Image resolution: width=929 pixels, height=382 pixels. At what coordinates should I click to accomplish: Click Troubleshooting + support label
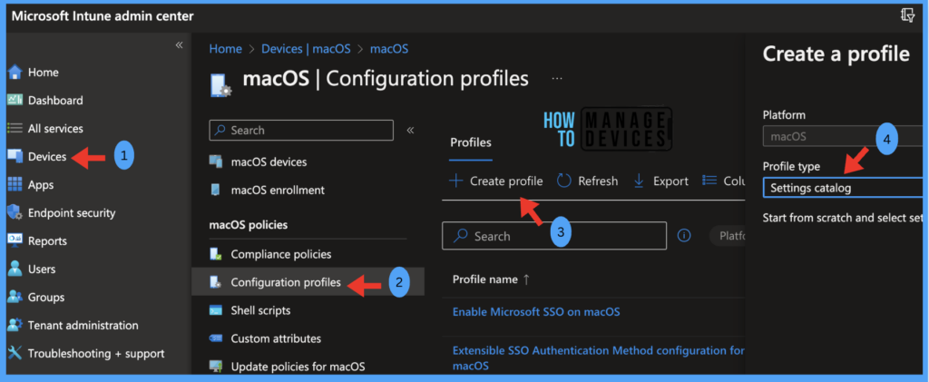pyautogui.click(x=96, y=354)
